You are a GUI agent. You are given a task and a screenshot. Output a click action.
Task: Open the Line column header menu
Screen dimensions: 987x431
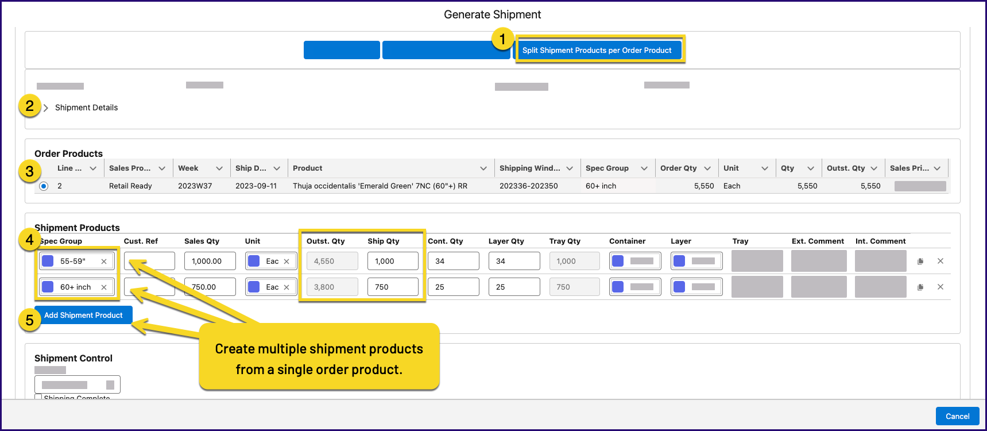(93, 168)
